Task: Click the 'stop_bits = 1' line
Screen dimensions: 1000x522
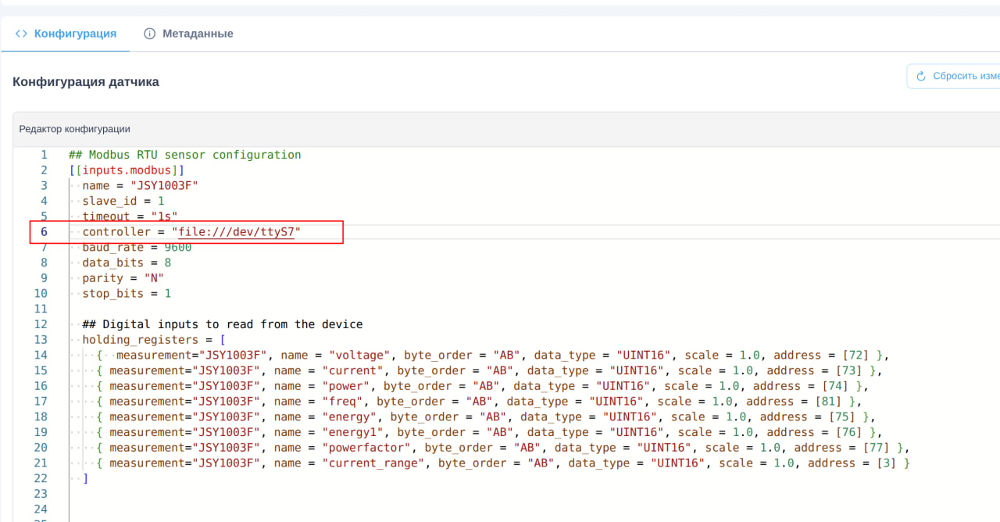Action: tap(127, 294)
